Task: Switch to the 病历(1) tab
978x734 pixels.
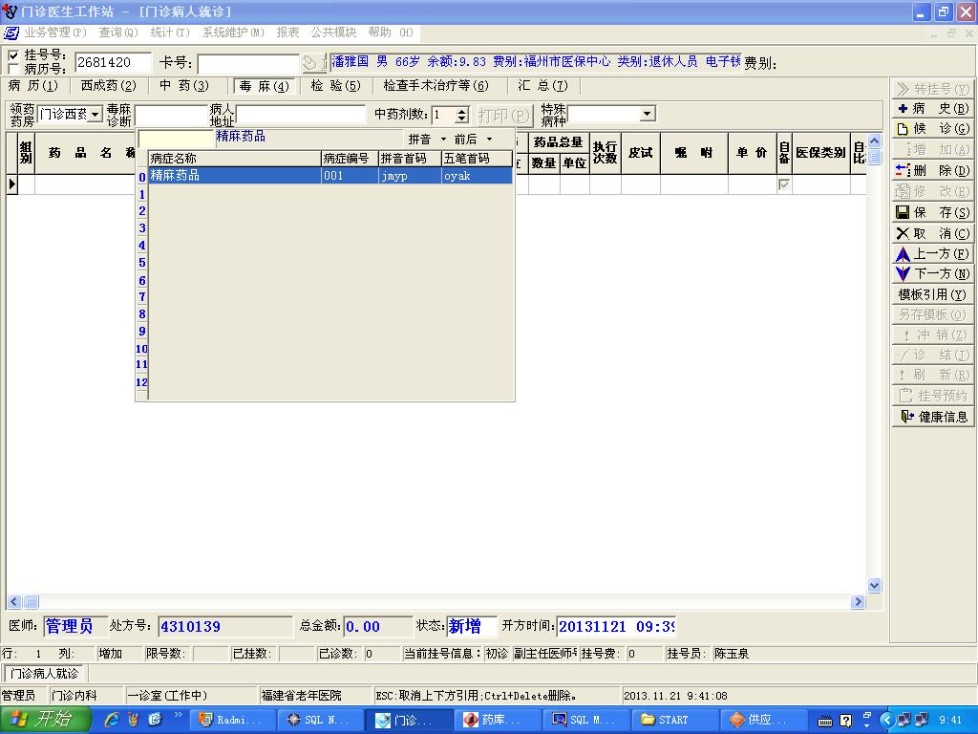Action: coord(33,85)
